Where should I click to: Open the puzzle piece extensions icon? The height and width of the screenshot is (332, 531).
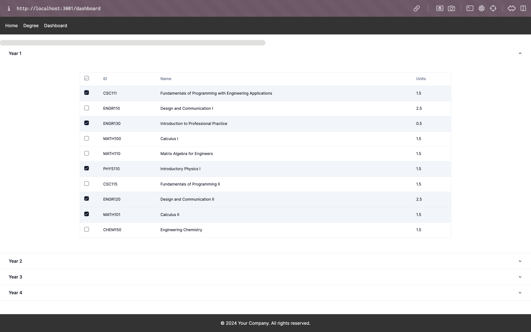click(511, 8)
